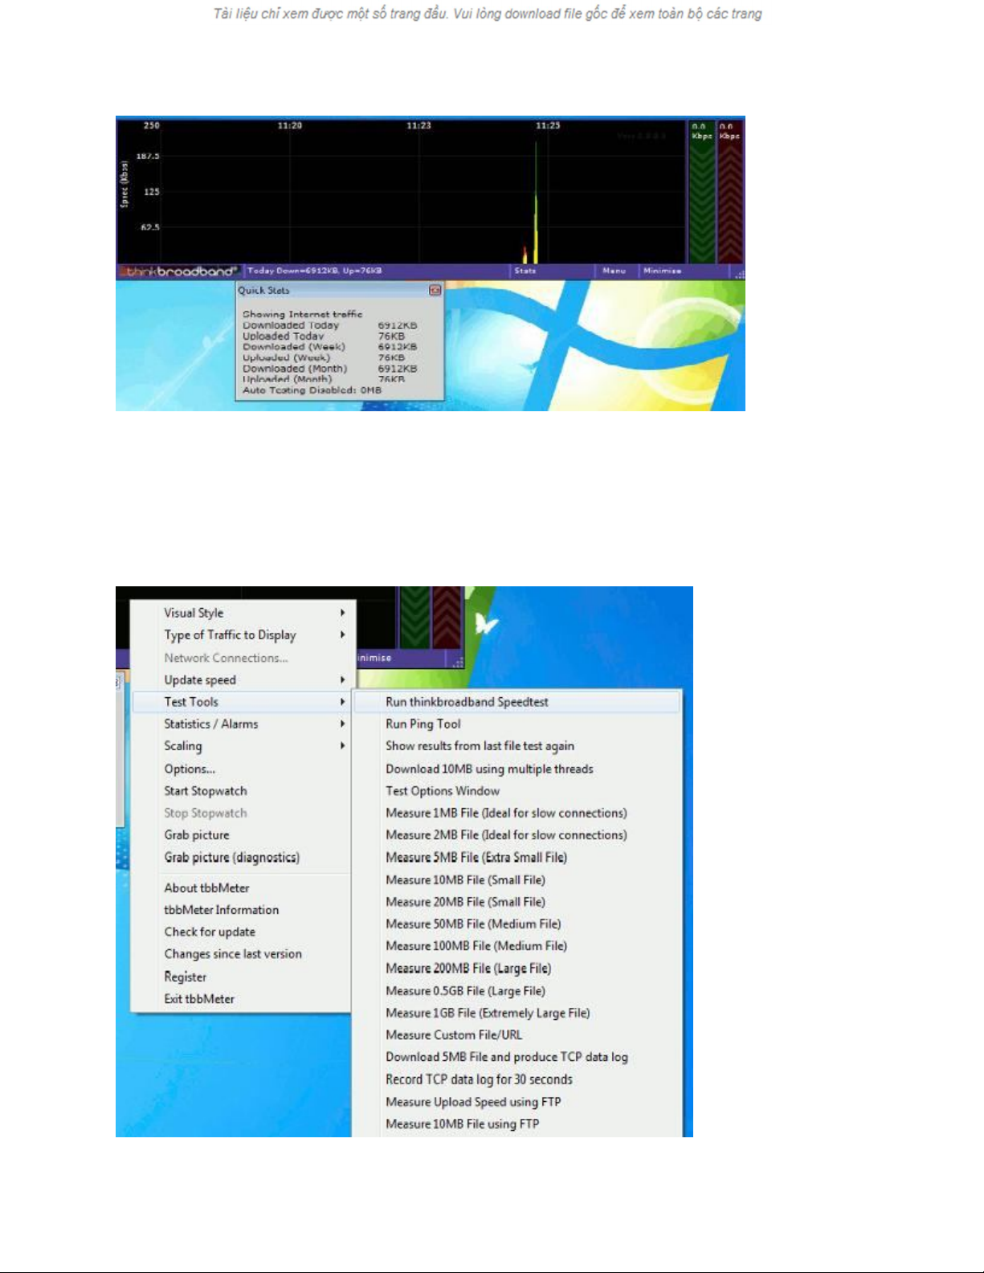This screenshot has height=1273, width=984.
Task: Expand Statistics / Alarms arrow
Action: 343,724
